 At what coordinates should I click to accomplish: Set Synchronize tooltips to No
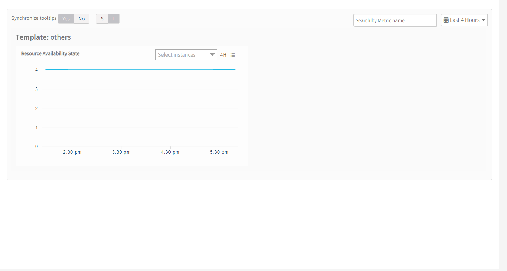[81, 19]
